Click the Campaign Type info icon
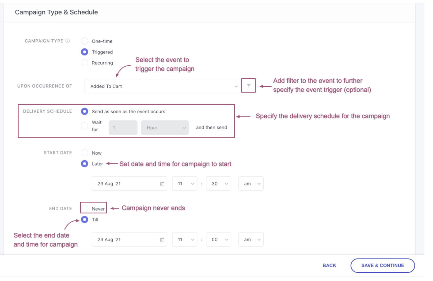The width and height of the screenshot is (433, 281). [68, 41]
